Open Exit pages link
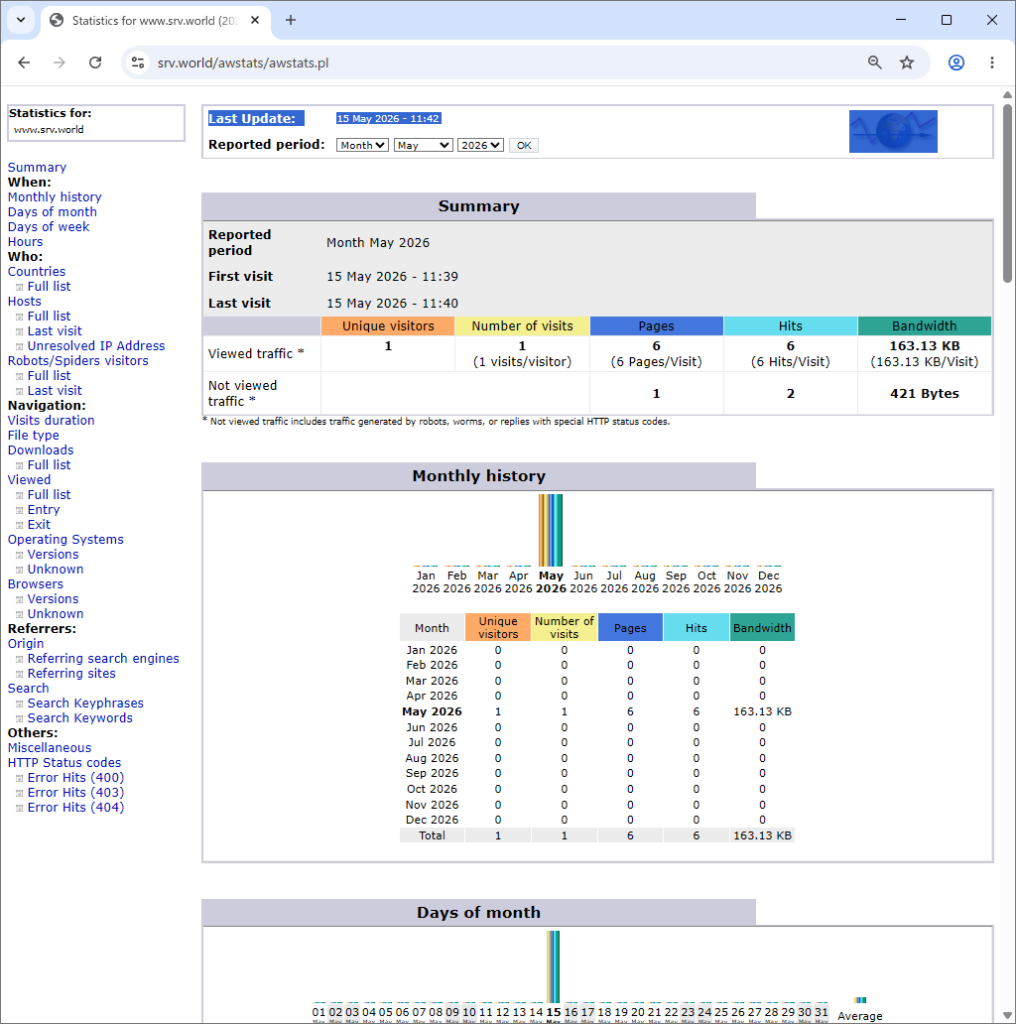Viewport: 1016px width, 1024px height. (39, 525)
